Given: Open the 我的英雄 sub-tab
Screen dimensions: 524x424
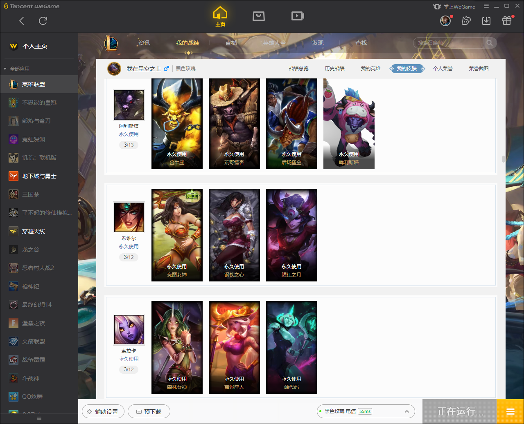Looking at the screenshot, I should (x=370, y=69).
